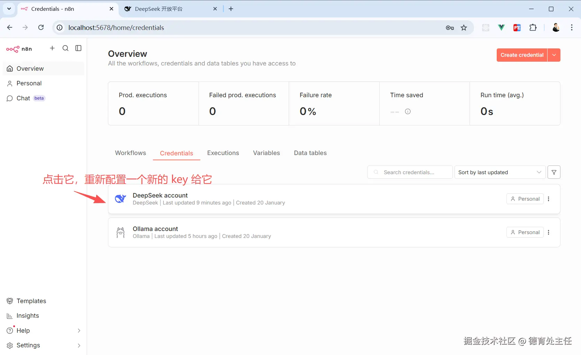Open the Sort by last updated dropdown
Image resolution: width=581 pixels, height=355 pixels.
(x=500, y=172)
